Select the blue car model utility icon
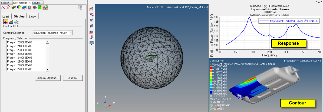The image size is (323, 112). point(24,7)
